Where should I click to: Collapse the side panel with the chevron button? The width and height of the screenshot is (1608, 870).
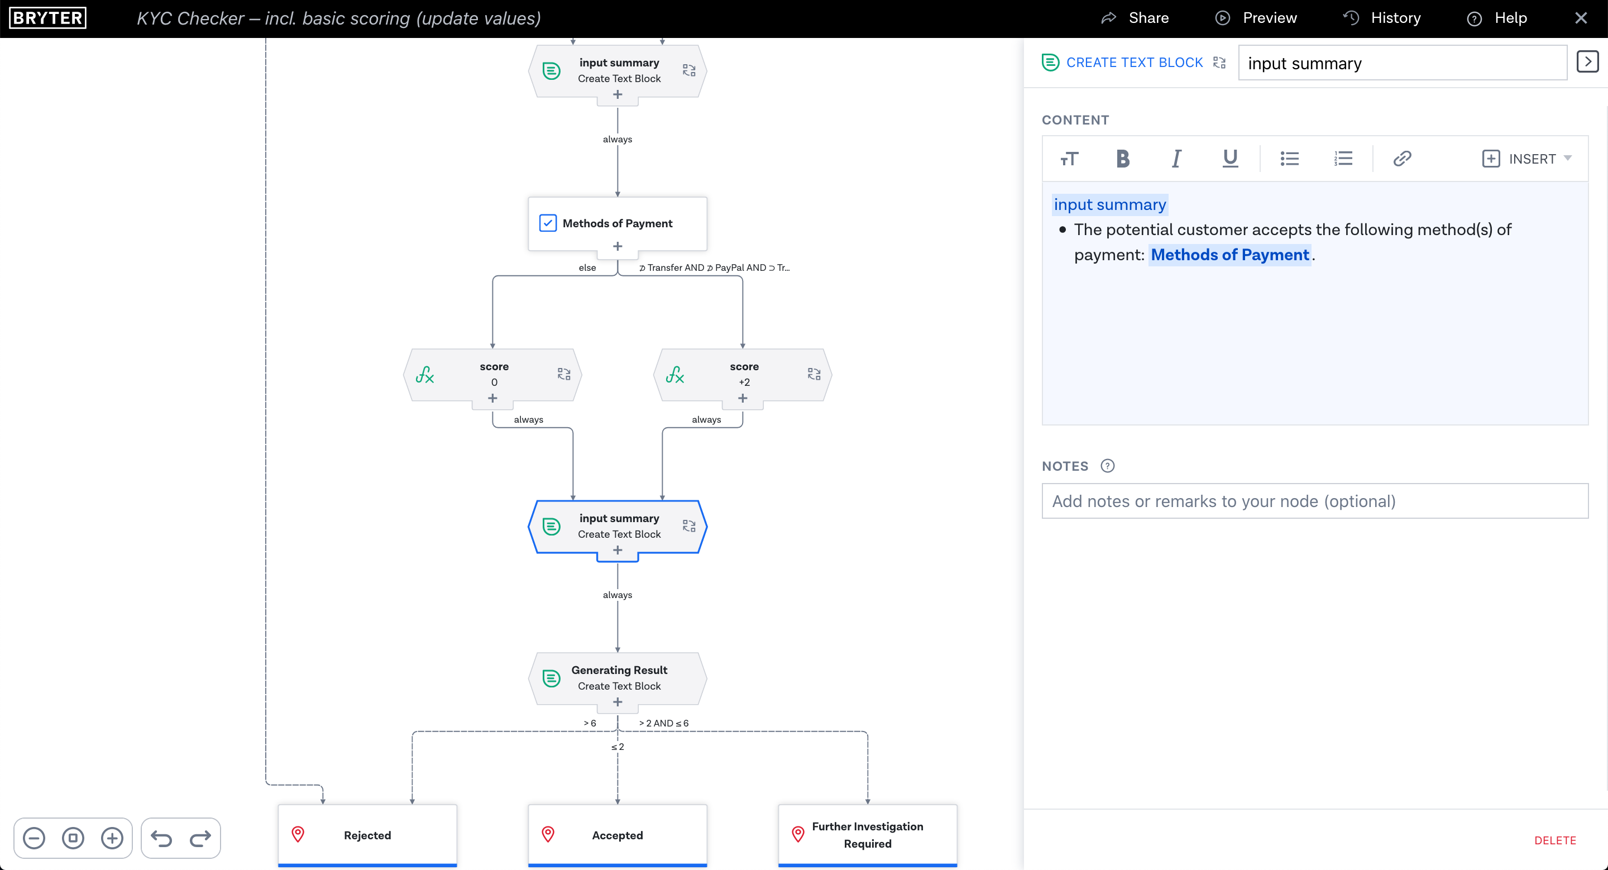(x=1587, y=62)
